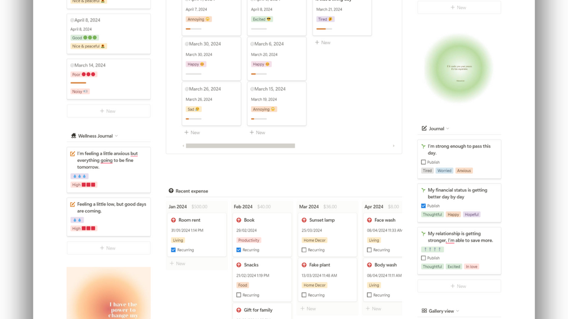This screenshot has width=568, height=319.
Task: Click the progress bar on March 6, 2024 card
Action: click(x=259, y=74)
